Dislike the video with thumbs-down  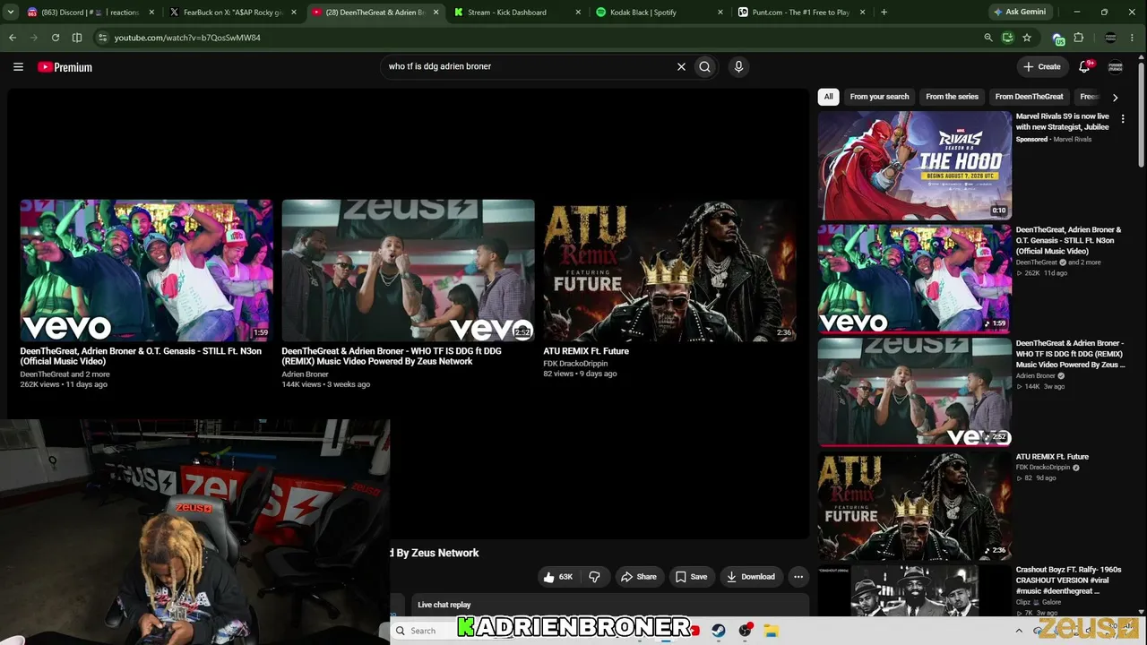pyautogui.click(x=594, y=577)
